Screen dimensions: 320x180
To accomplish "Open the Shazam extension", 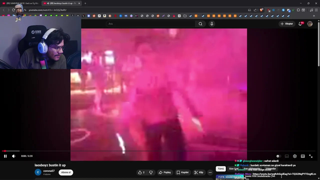I will (x=283, y=10).
